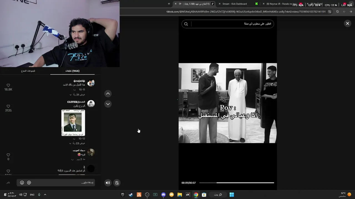This screenshot has height=199, width=355.
Task: Open the avatar of the third commenter
Action: pos(91,152)
